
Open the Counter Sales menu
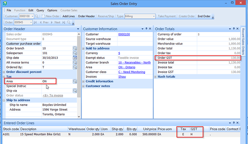click(x=69, y=10)
